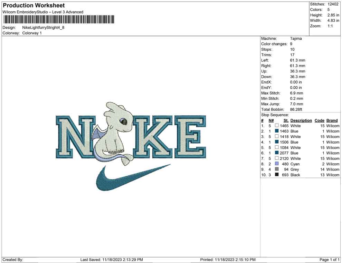Viewport: 342px width, 263px height.
Task: Click the Black swatch in stop row 10
Action: click(277, 175)
